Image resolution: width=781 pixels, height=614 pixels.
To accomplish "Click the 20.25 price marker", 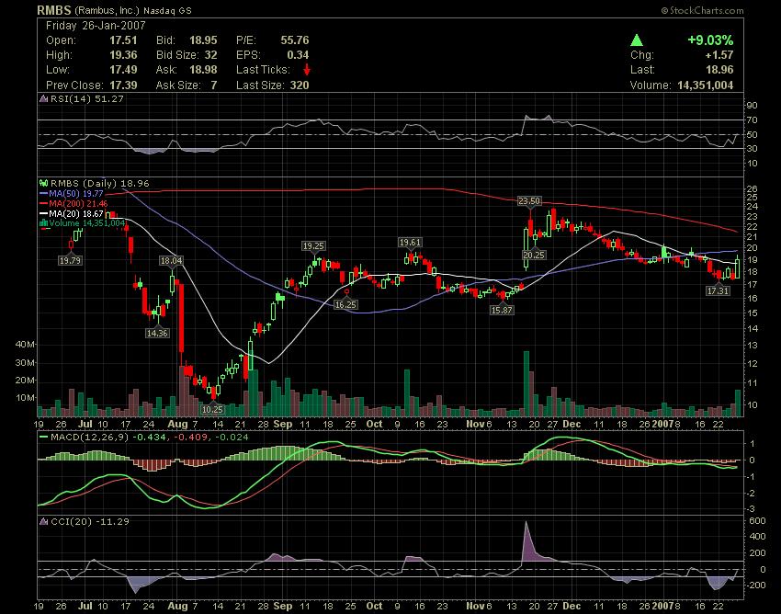I will [534, 255].
